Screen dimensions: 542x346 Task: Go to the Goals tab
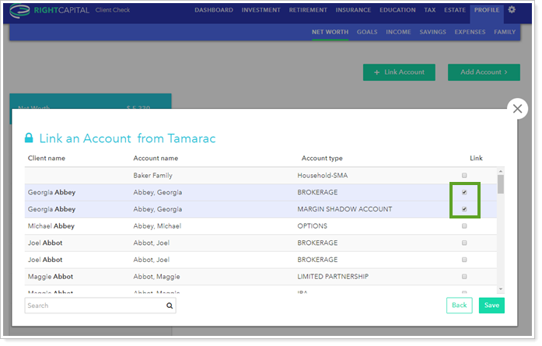click(x=367, y=32)
